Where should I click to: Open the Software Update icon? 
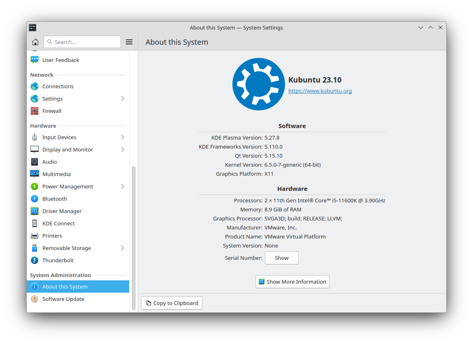[x=35, y=299]
